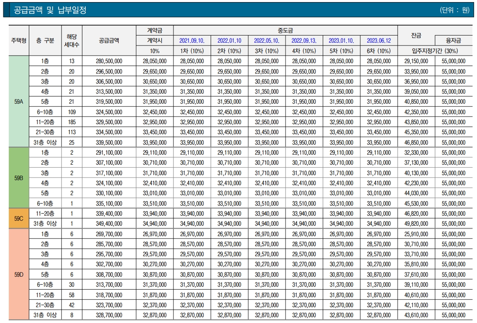Screen dimensions: 477x323
Task: Click supply price '319,500,000'
Action: click(109, 102)
